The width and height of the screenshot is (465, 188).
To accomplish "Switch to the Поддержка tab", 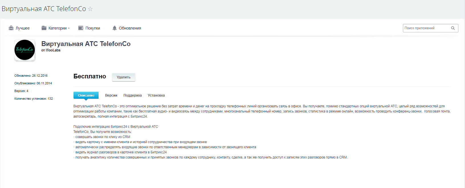I will pos(132,95).
